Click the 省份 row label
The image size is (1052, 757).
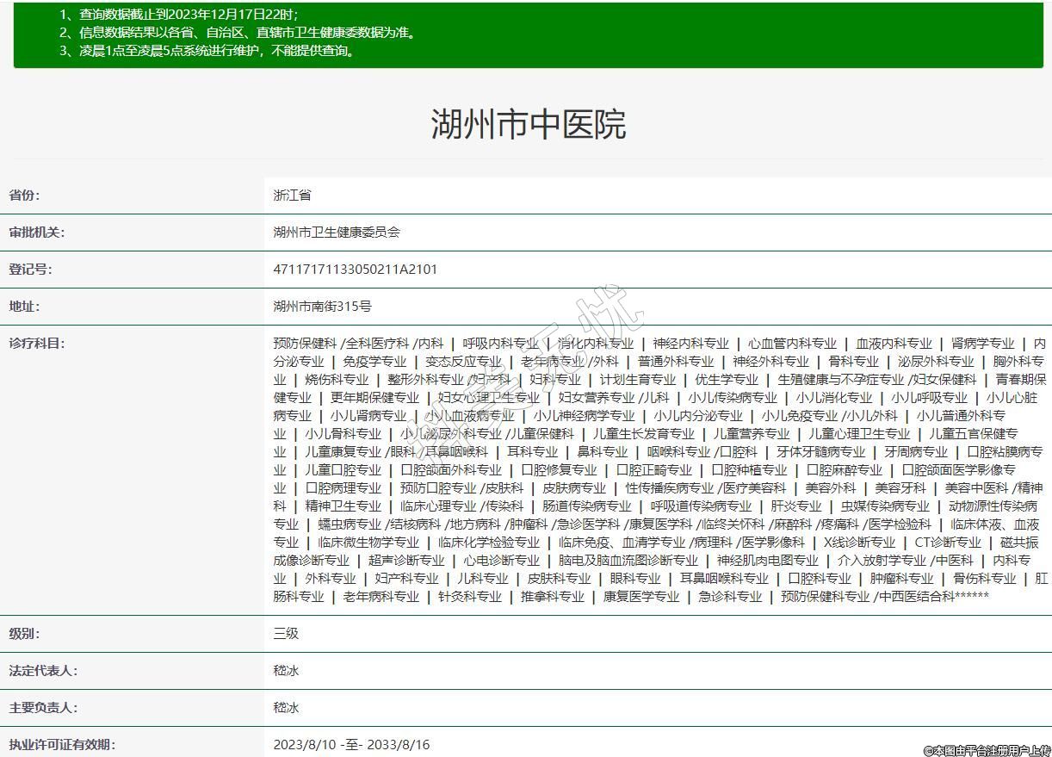click(24, 195)
